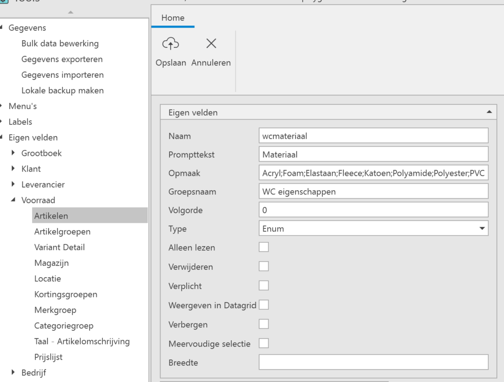Tick the Verplicht checkbox
This screenshot has width=504, height=382.
(264, 286)
